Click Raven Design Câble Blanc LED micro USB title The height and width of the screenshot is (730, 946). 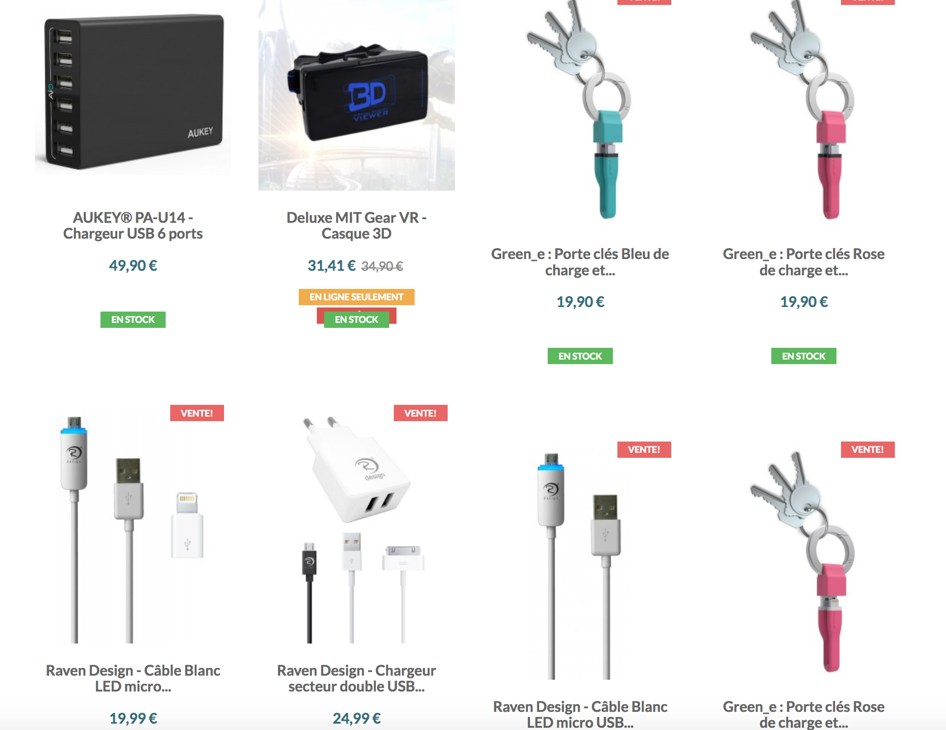click(580, 715)
